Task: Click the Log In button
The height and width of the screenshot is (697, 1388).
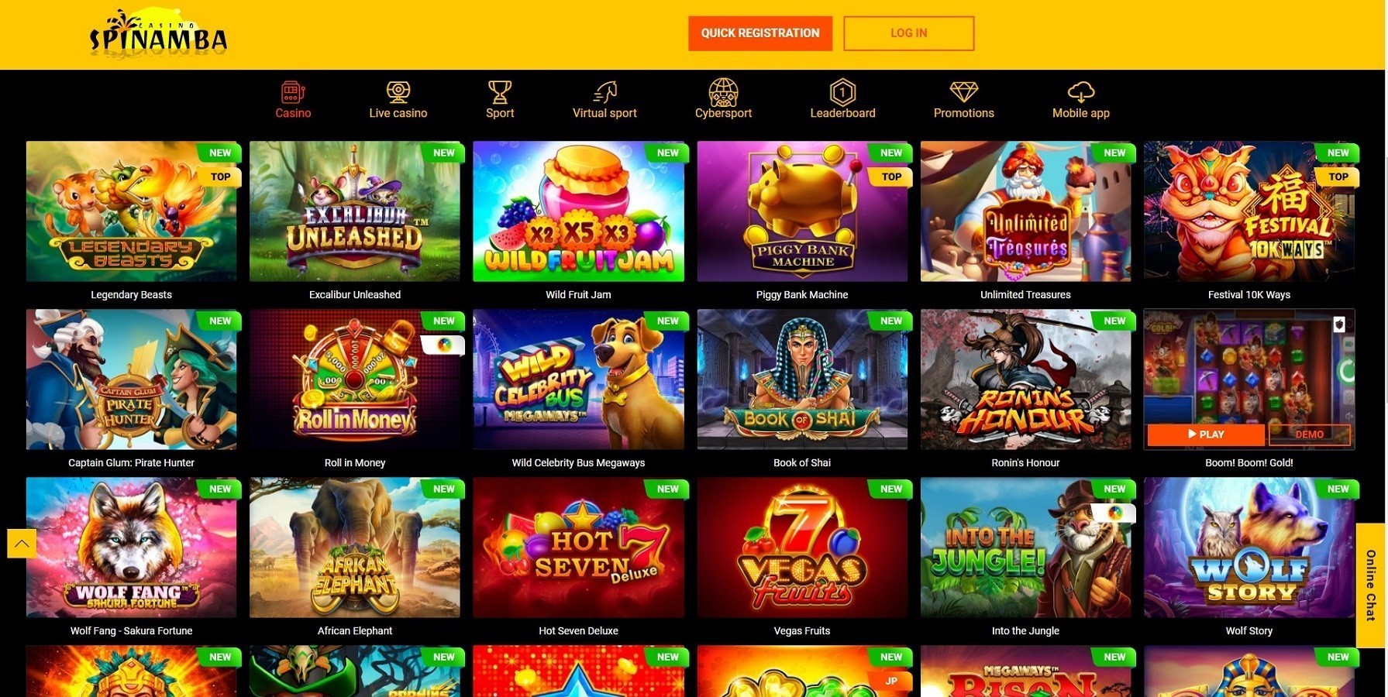Action: point(908,33)
